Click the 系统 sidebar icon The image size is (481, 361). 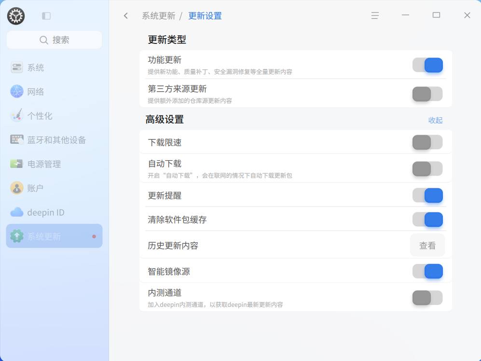tap(17, 67)
